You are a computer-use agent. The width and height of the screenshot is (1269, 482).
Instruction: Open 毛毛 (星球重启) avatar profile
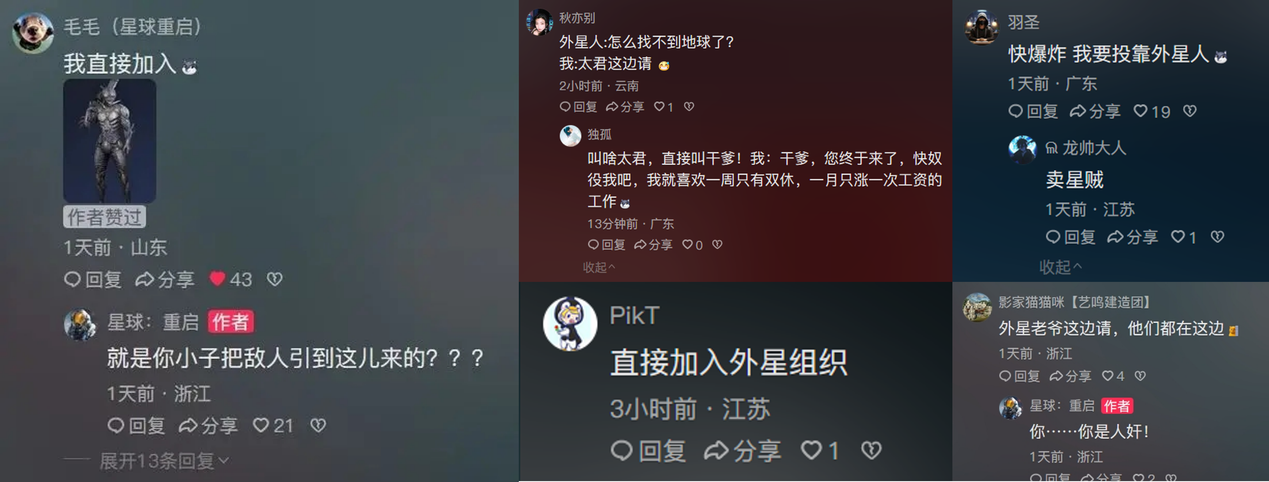point(33,33)
